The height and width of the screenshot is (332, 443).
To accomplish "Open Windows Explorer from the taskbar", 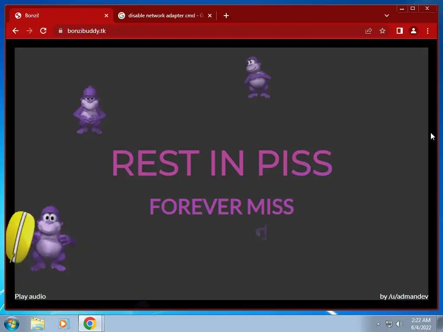I will [x=38, y=323].
